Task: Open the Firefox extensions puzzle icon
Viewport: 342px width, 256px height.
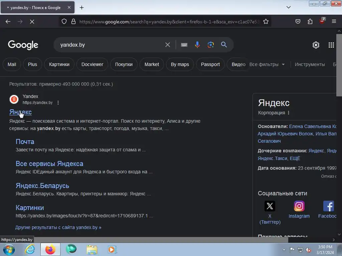Action: click(x=310, y=22)
